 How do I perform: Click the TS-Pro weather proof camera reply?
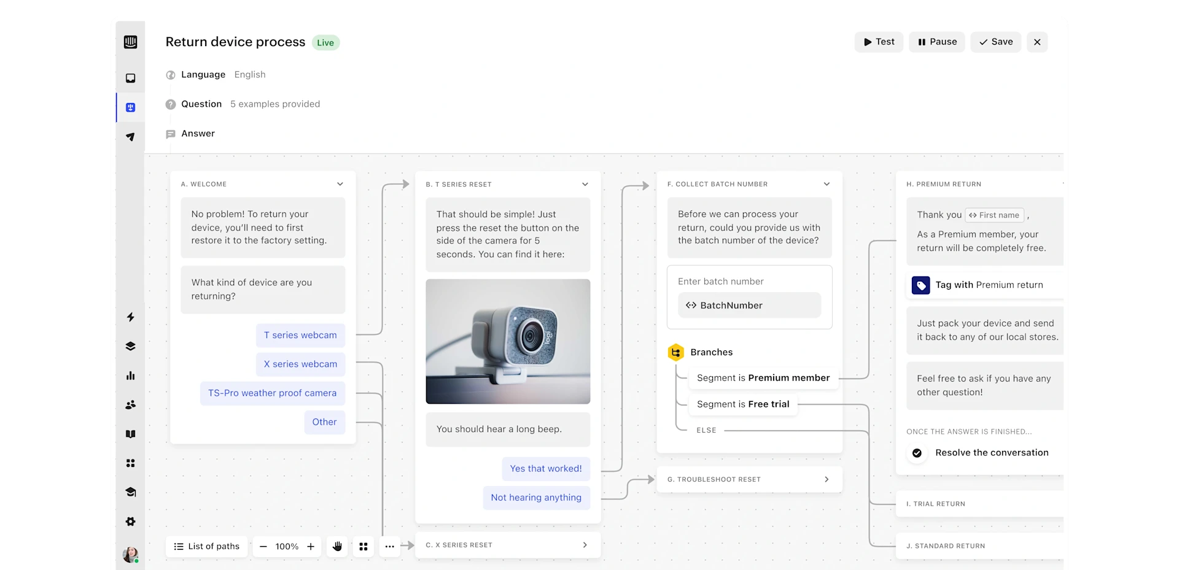(x=273, y=393)
